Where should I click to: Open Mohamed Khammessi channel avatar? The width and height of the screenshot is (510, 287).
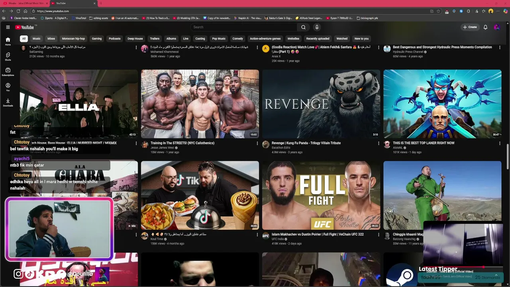coord(145,49)
